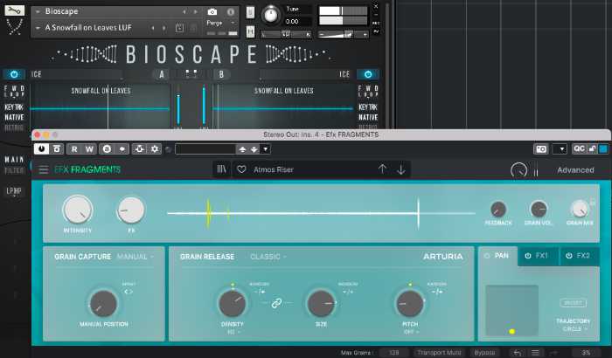Click the A/B comparison icon in plugin toolbar

(107, 149)
